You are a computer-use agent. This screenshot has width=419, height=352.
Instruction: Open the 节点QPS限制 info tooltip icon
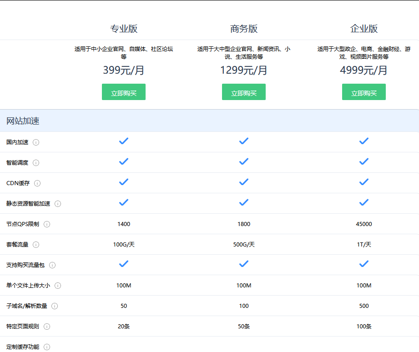click(47, 224)
